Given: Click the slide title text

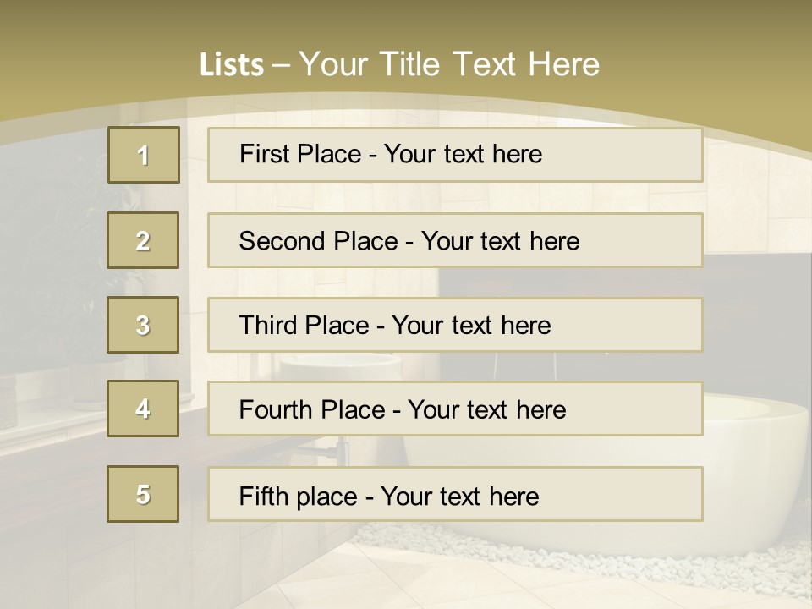Looking at the screenshot, I should 399,64.
